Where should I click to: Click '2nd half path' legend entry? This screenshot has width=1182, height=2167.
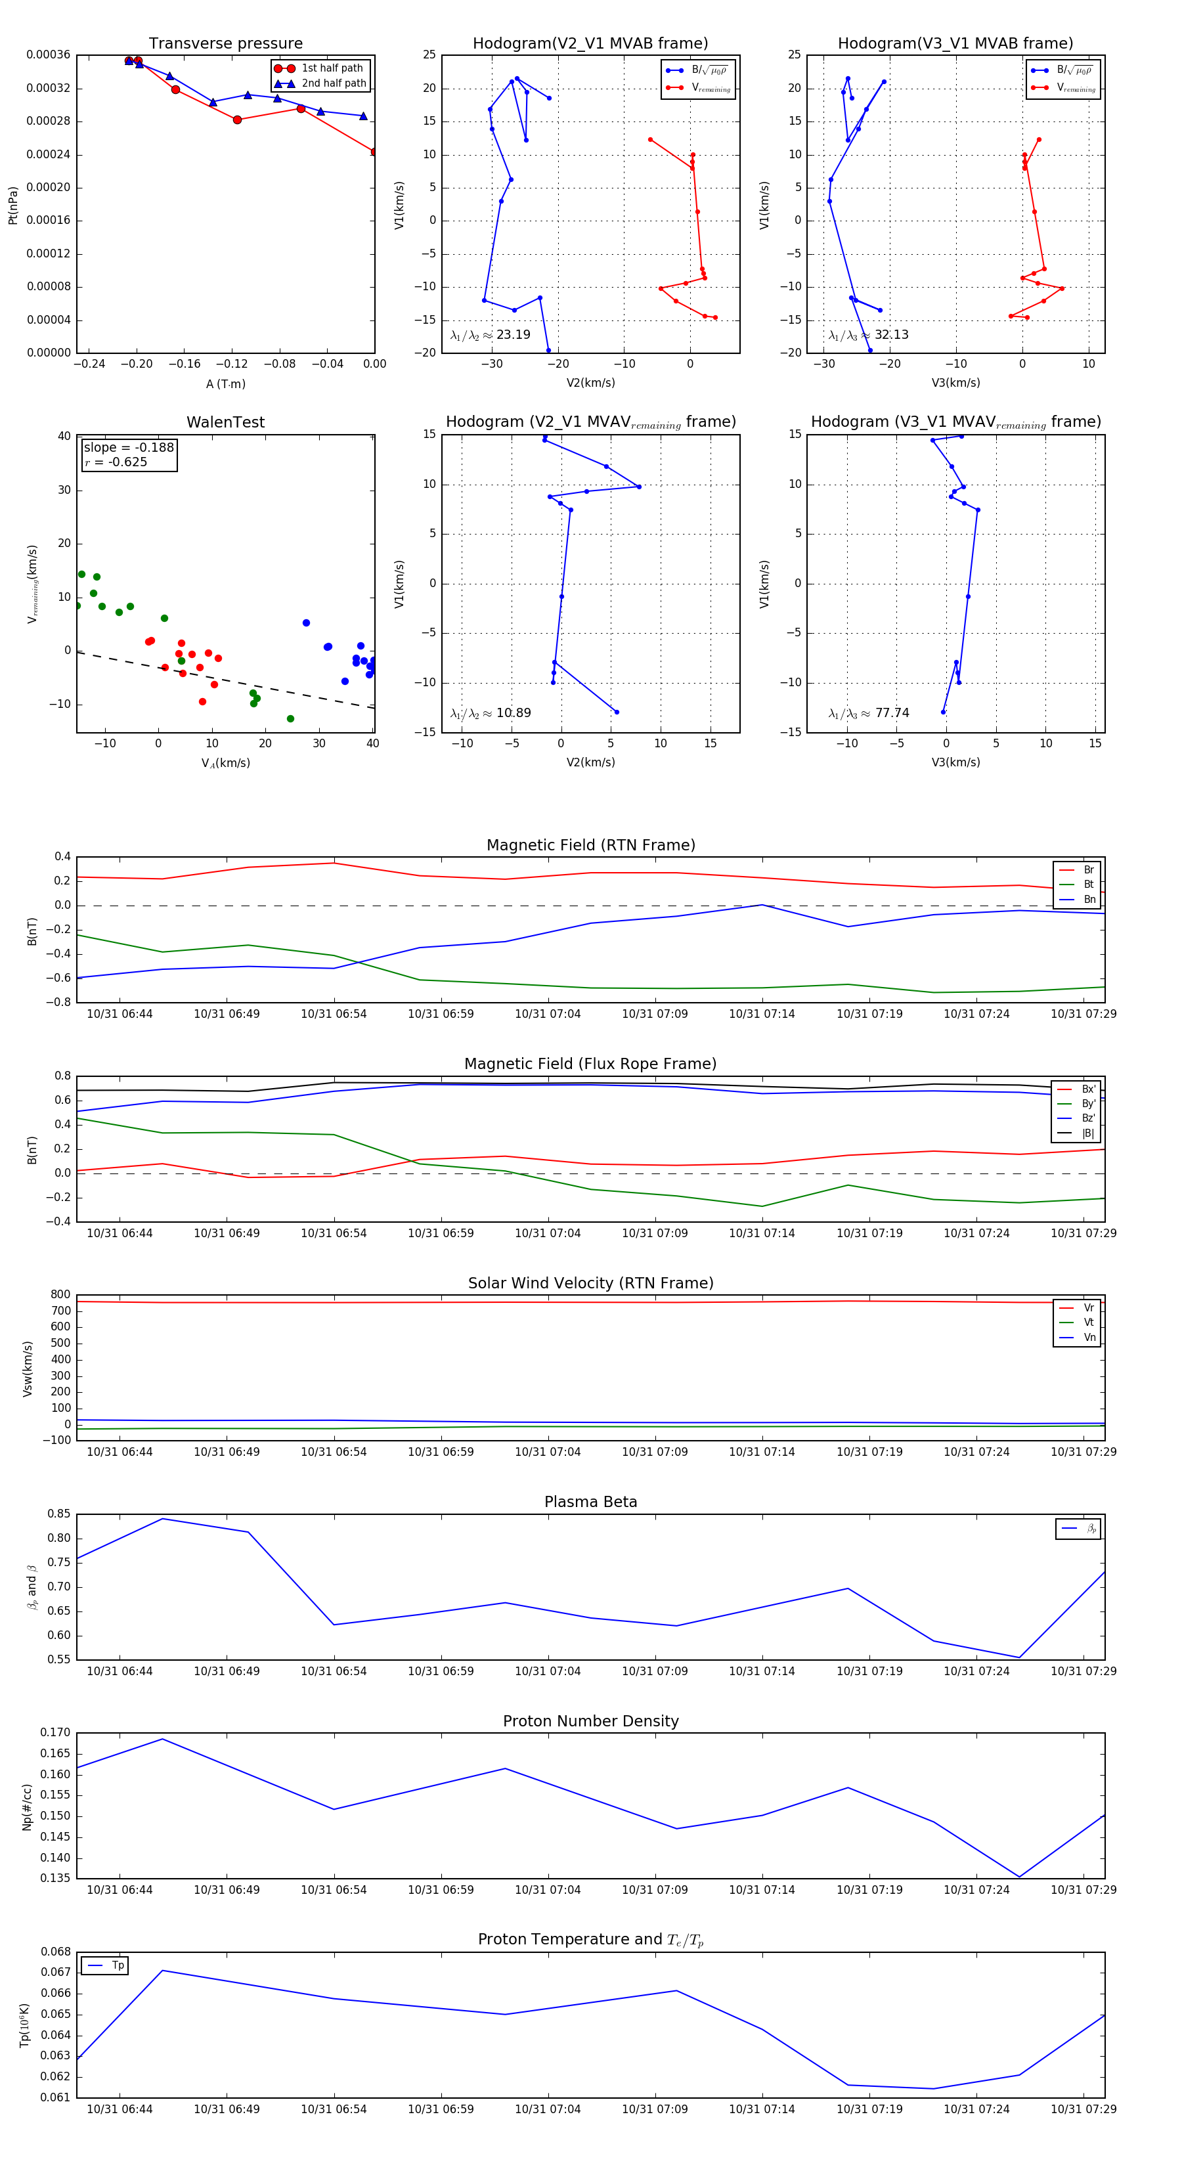click(x=320, y=83)
